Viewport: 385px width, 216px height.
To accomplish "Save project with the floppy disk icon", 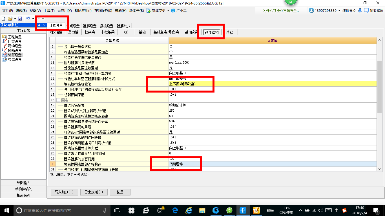I will pos(20,18).
